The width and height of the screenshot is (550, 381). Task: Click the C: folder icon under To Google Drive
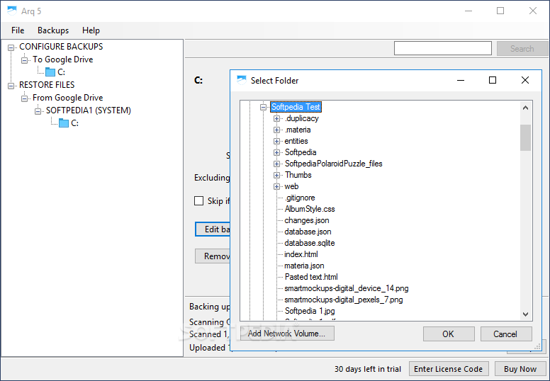click(50, 72)
